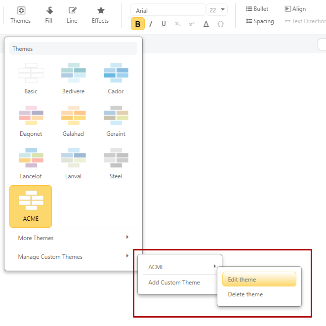This screenshot has height=326, width=326.
Task: Open the Bullet options button
Action: click(257, 9)
